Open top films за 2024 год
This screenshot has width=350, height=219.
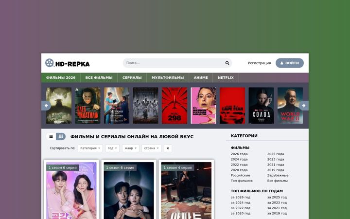click(241, 202)
